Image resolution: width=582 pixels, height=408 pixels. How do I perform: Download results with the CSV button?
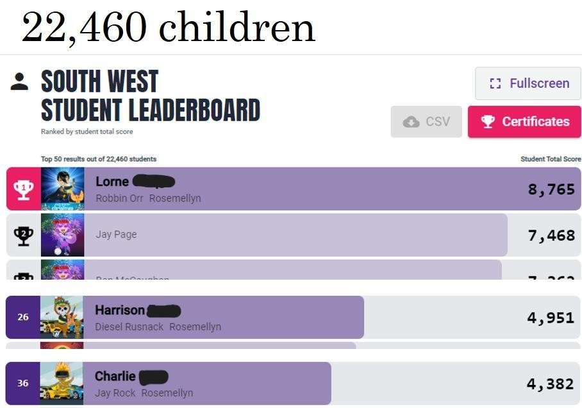click(426, 122)
